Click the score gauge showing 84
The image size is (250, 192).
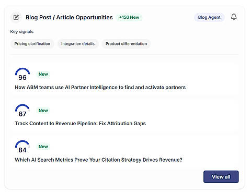pyautogui.click(x=22, y=147)
